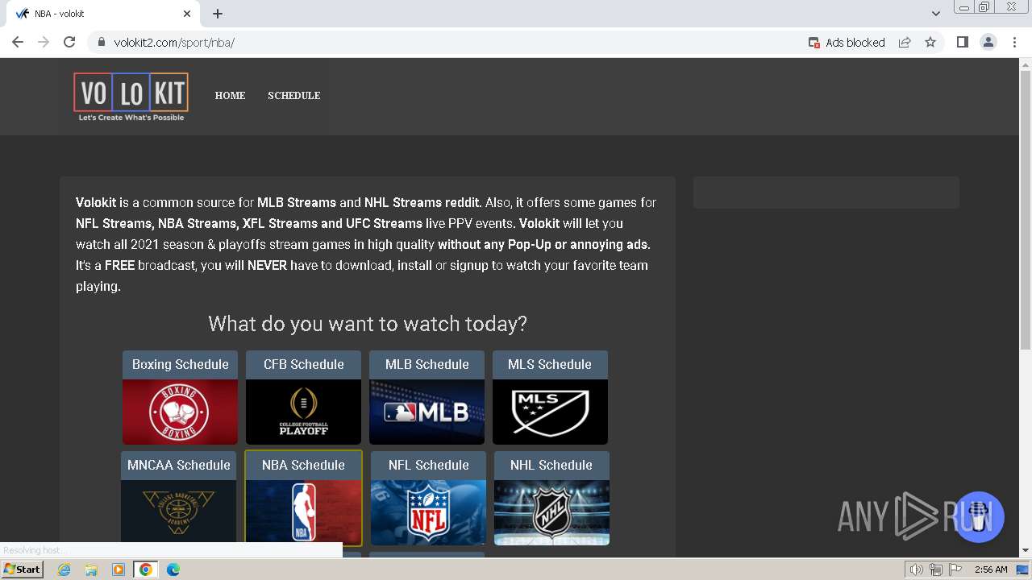Screen dimensions: 1032x580
Task: Reload the volokit page
Action: (x=69, y=43)
